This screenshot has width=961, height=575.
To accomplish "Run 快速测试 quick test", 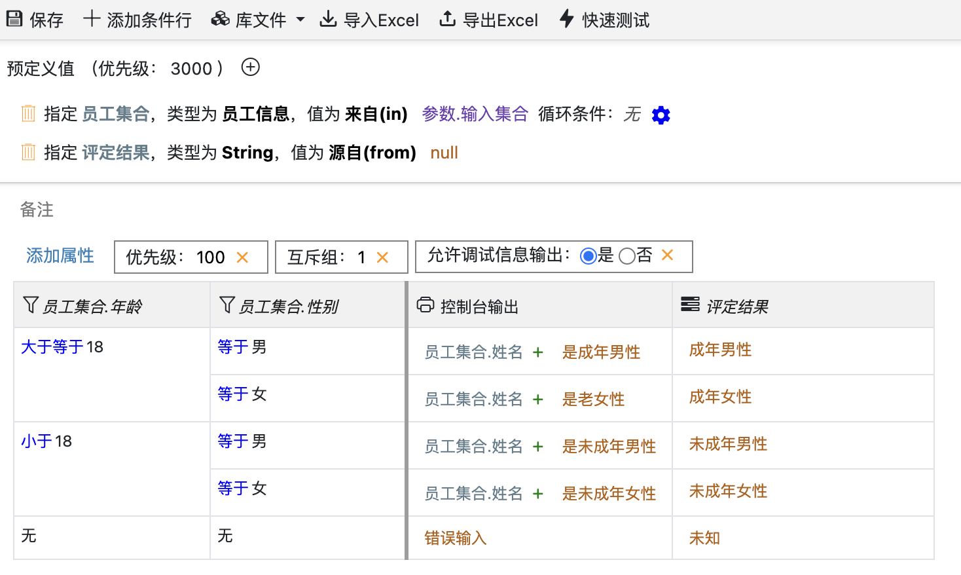I will (x=605, y=20).
